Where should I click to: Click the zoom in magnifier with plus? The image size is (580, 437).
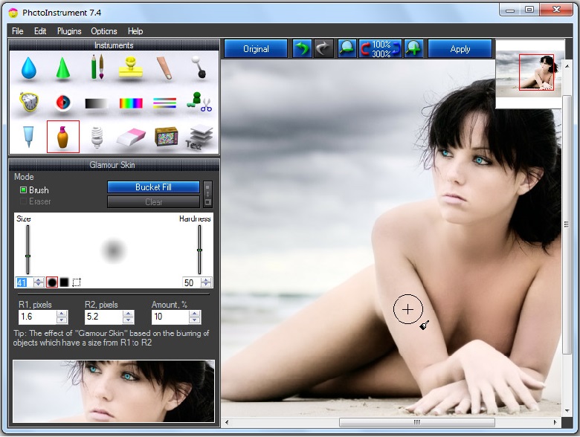click(413, 48)
